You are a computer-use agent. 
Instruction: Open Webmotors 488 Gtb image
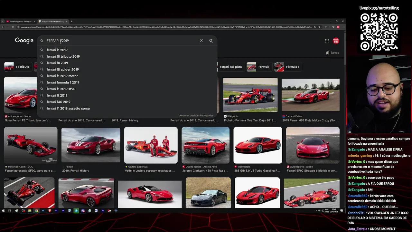[257, 145]
